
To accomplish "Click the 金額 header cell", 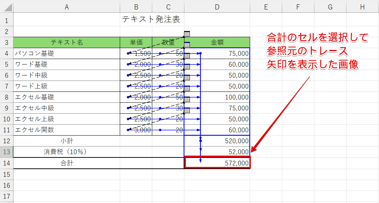I will pyautogui.click(x=217, y=43).
